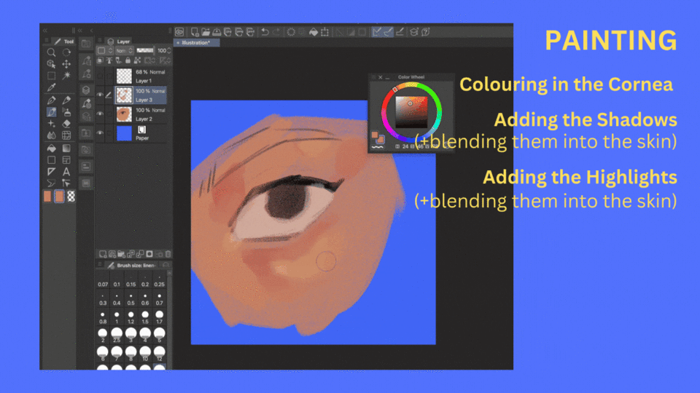Click the Tool palette tab
Viewport: 700px width, 393px height.
64,41
